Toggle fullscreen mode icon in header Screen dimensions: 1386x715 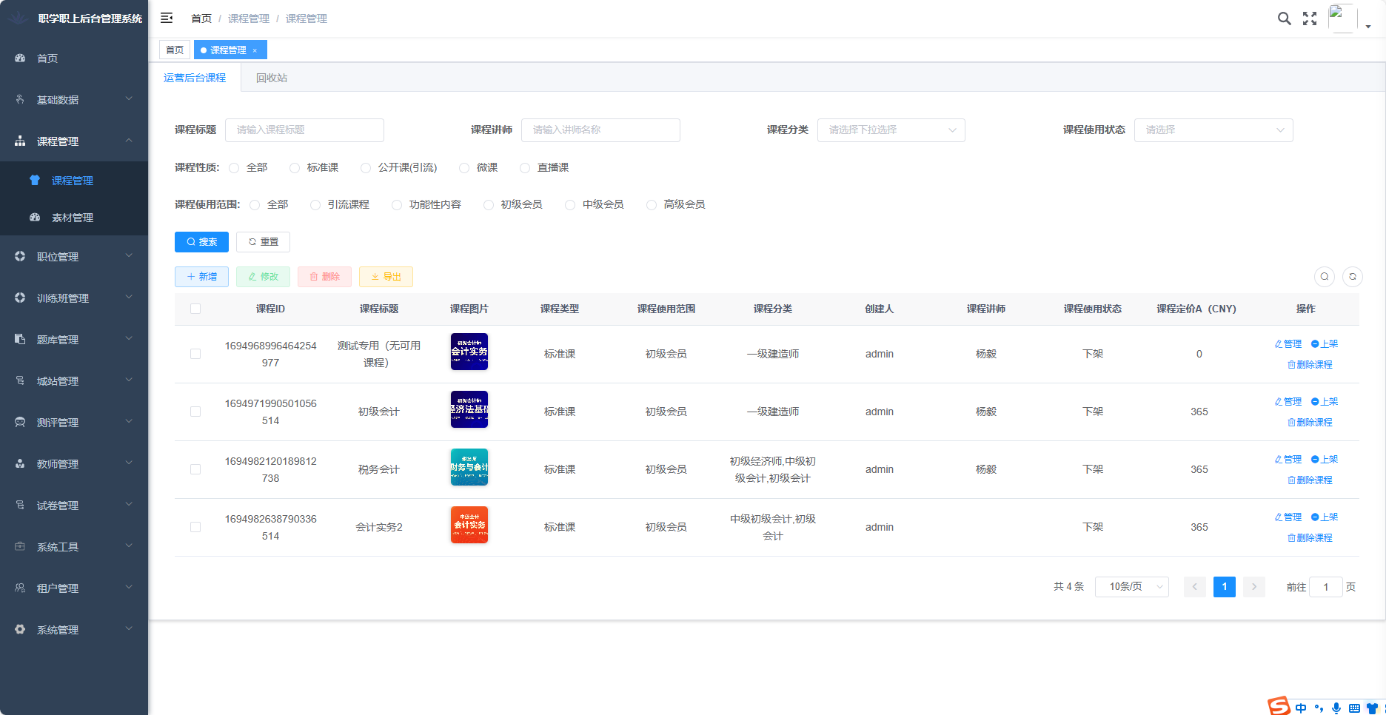point(1310,19)
